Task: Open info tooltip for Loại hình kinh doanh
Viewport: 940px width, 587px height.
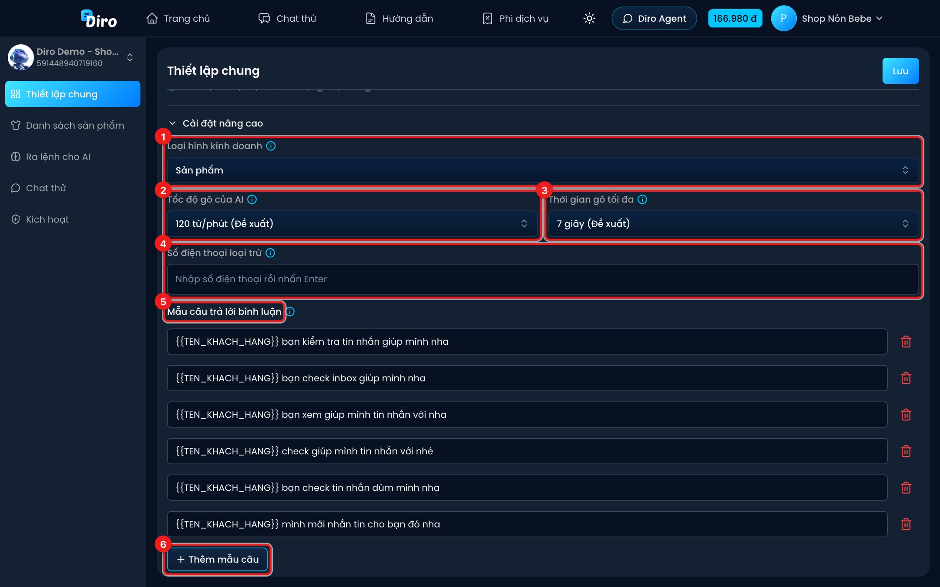Action: (271, 146)
